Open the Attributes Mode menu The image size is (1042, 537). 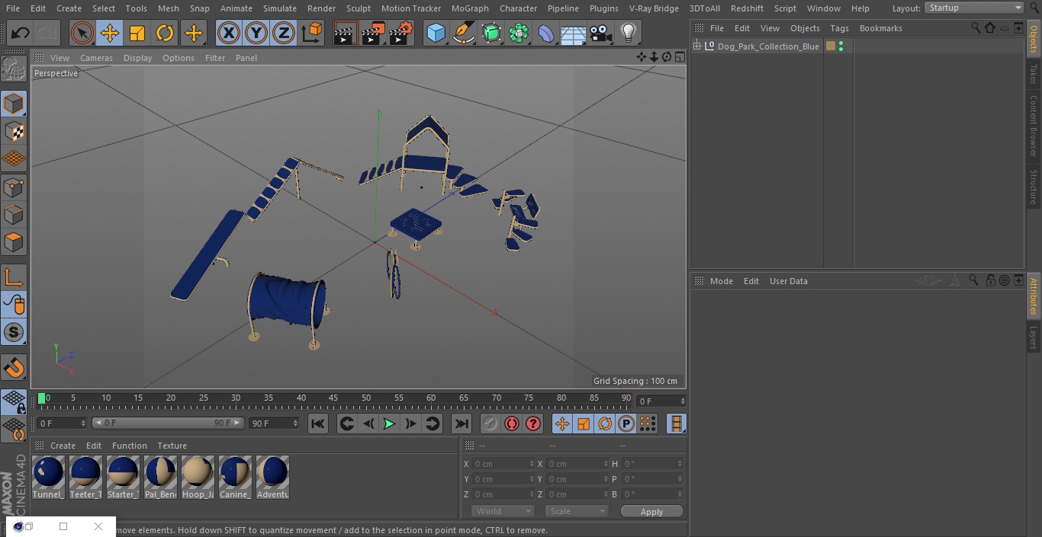[721, 281]
